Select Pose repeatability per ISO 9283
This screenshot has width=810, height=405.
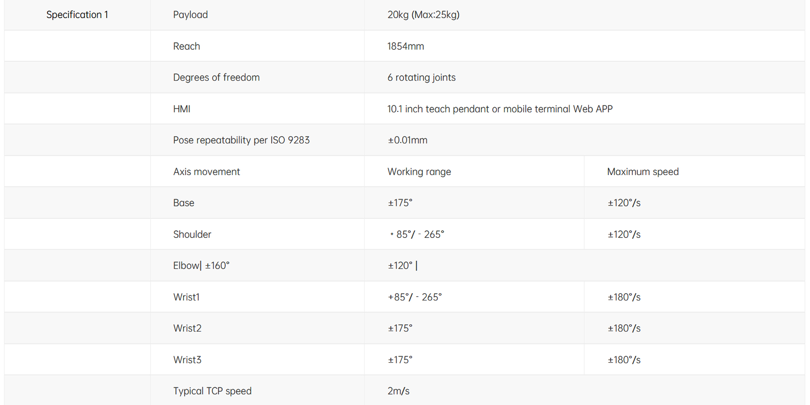pos(241,140)
